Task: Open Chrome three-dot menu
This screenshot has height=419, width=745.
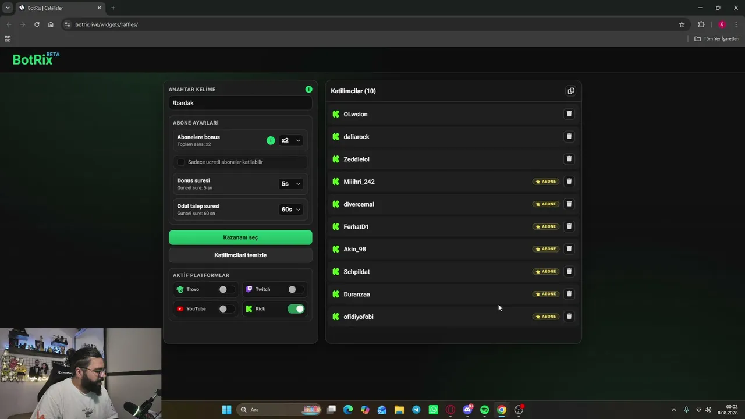Action: (736, 24)
